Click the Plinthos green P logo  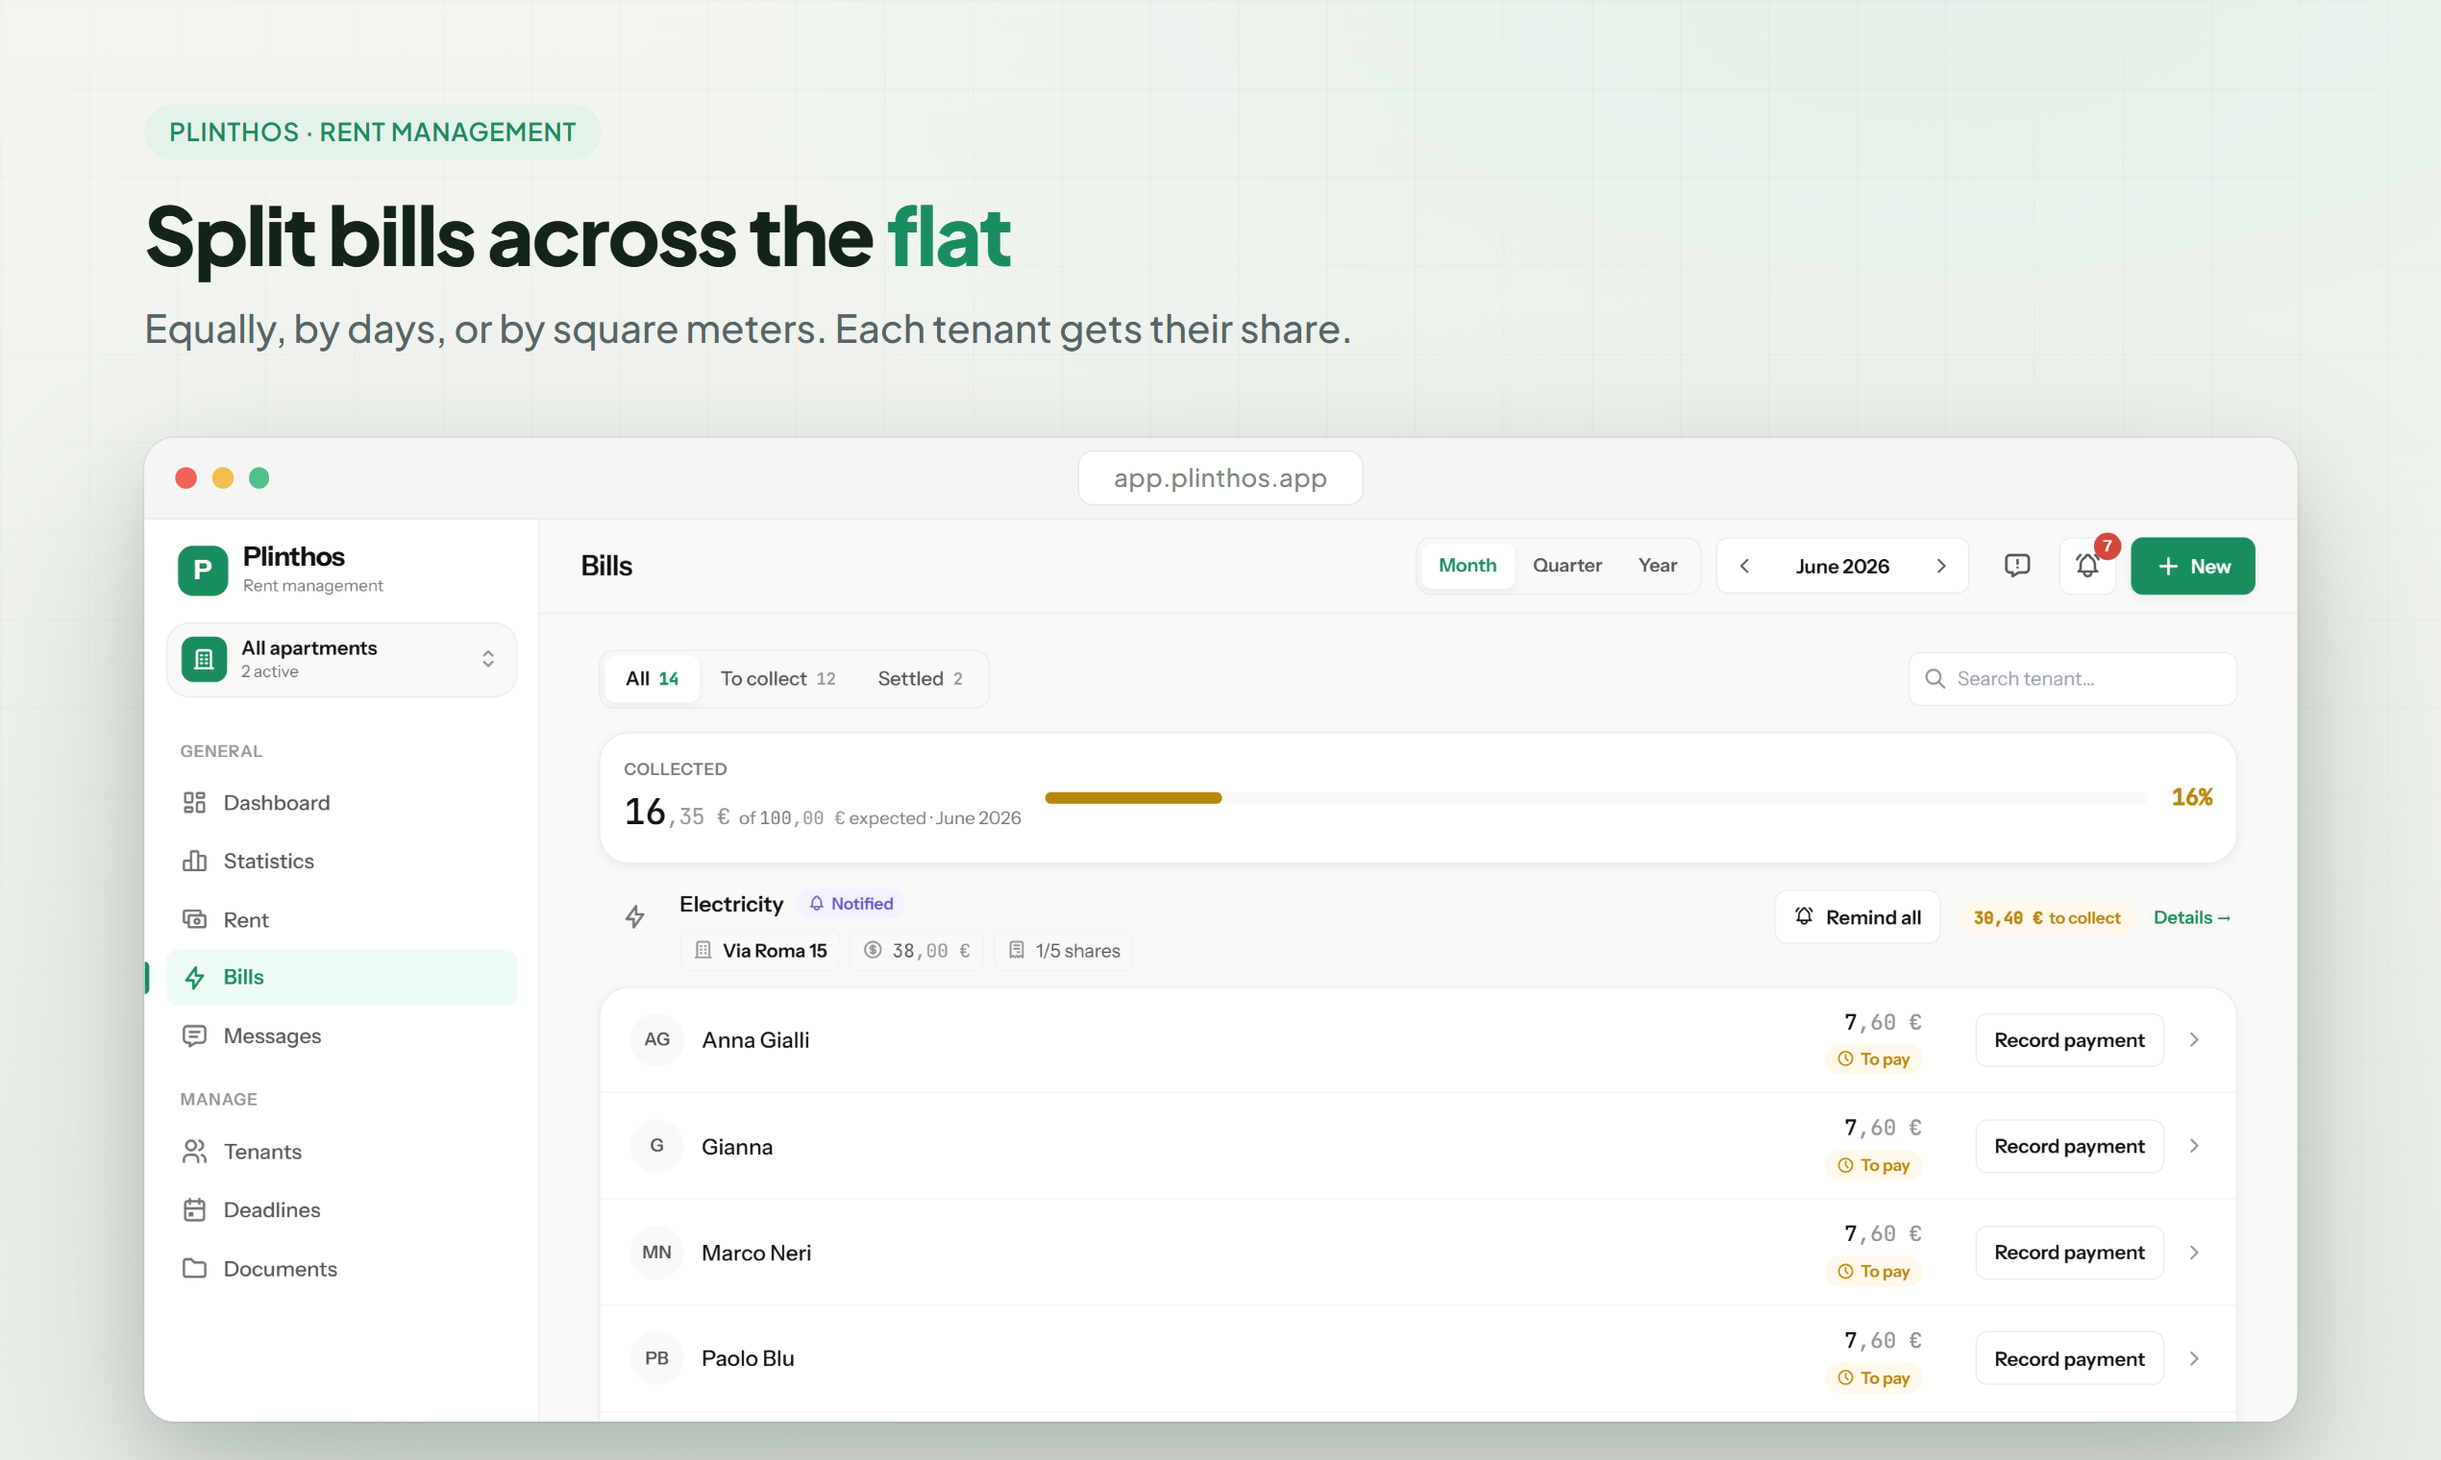(203, 570)
